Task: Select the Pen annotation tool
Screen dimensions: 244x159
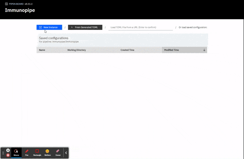Action: click(27, 153)
